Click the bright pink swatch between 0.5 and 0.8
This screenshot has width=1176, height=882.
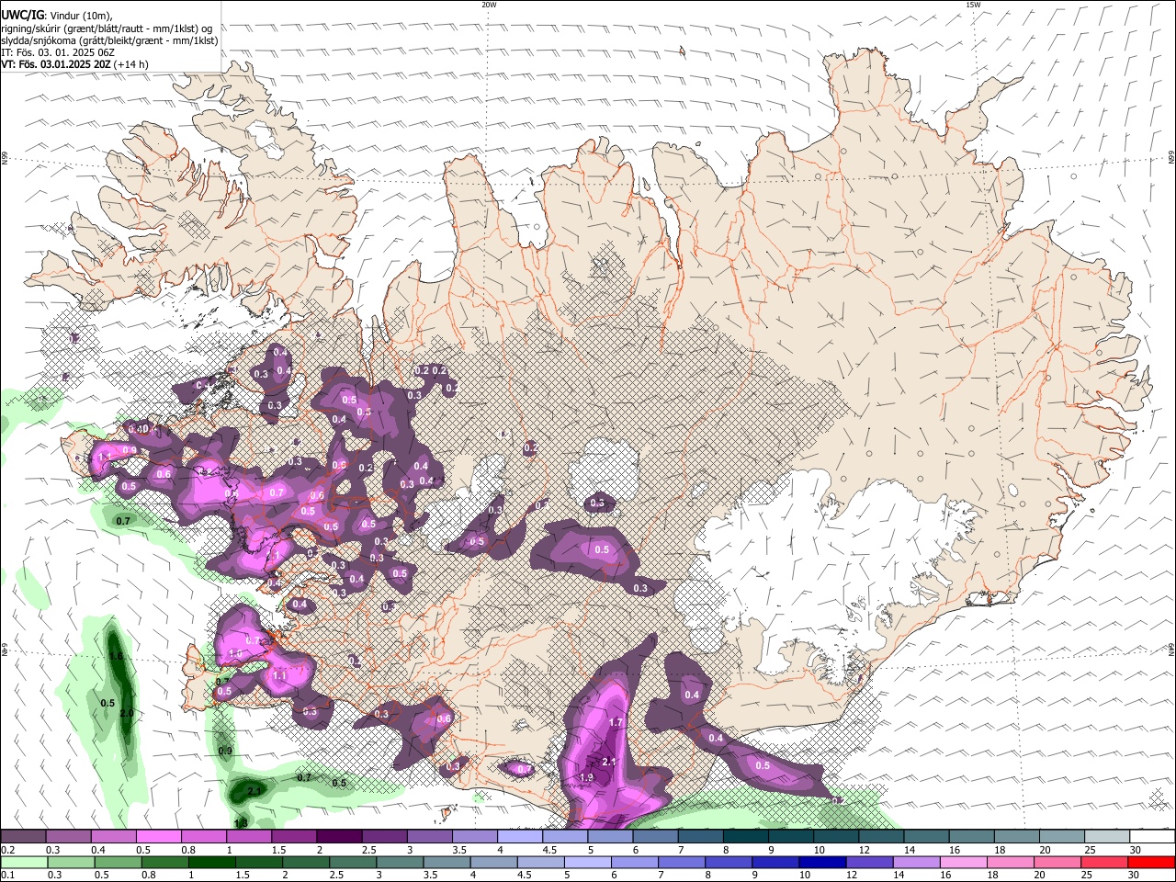coord(158,836)
